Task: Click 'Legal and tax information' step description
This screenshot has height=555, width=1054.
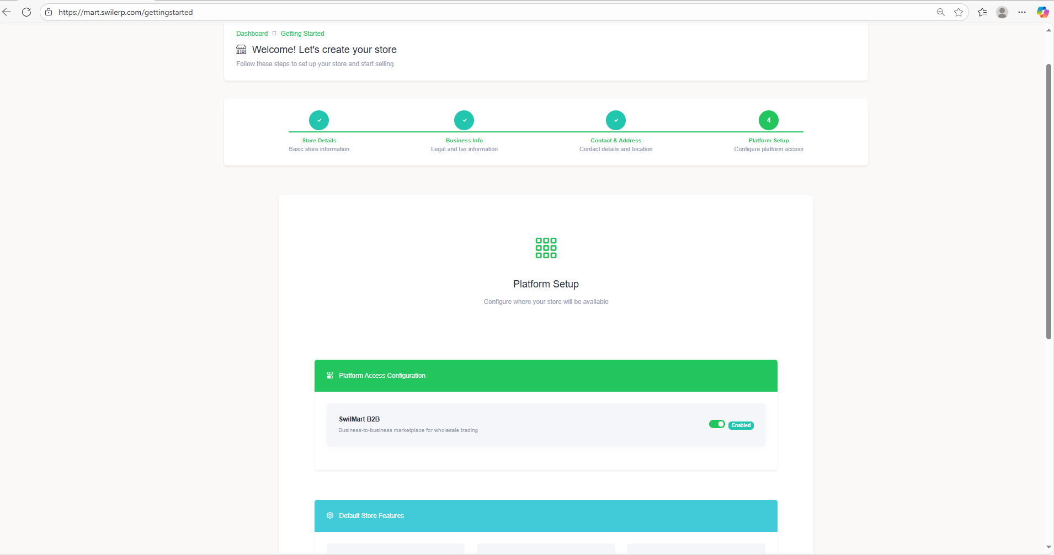Action: click(x=464, y=150)
